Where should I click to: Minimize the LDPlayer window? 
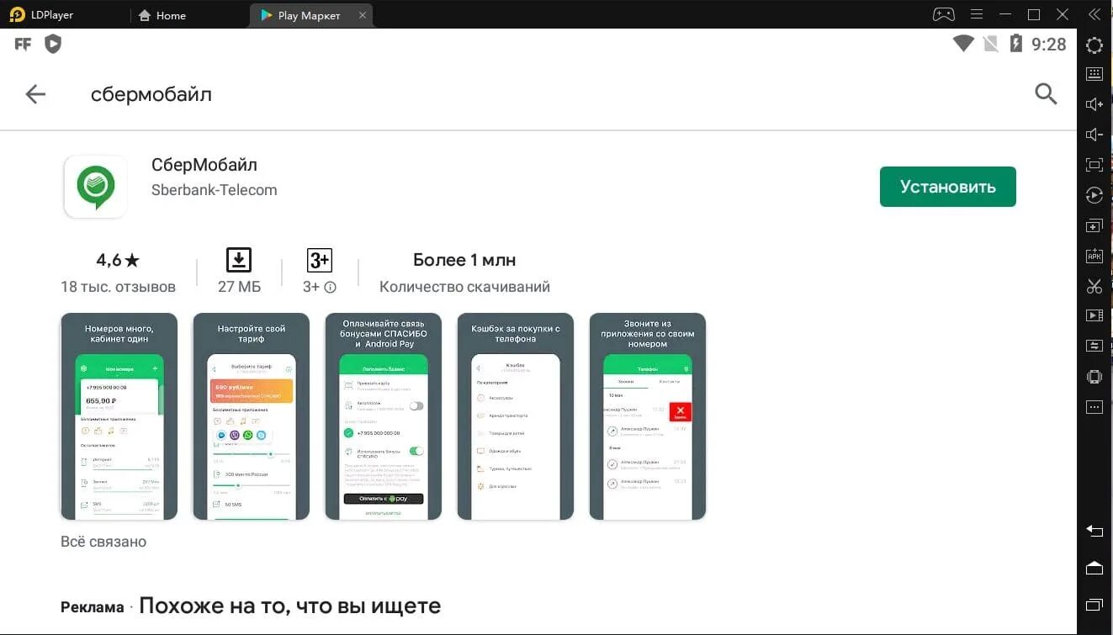tap(1005, 14)
